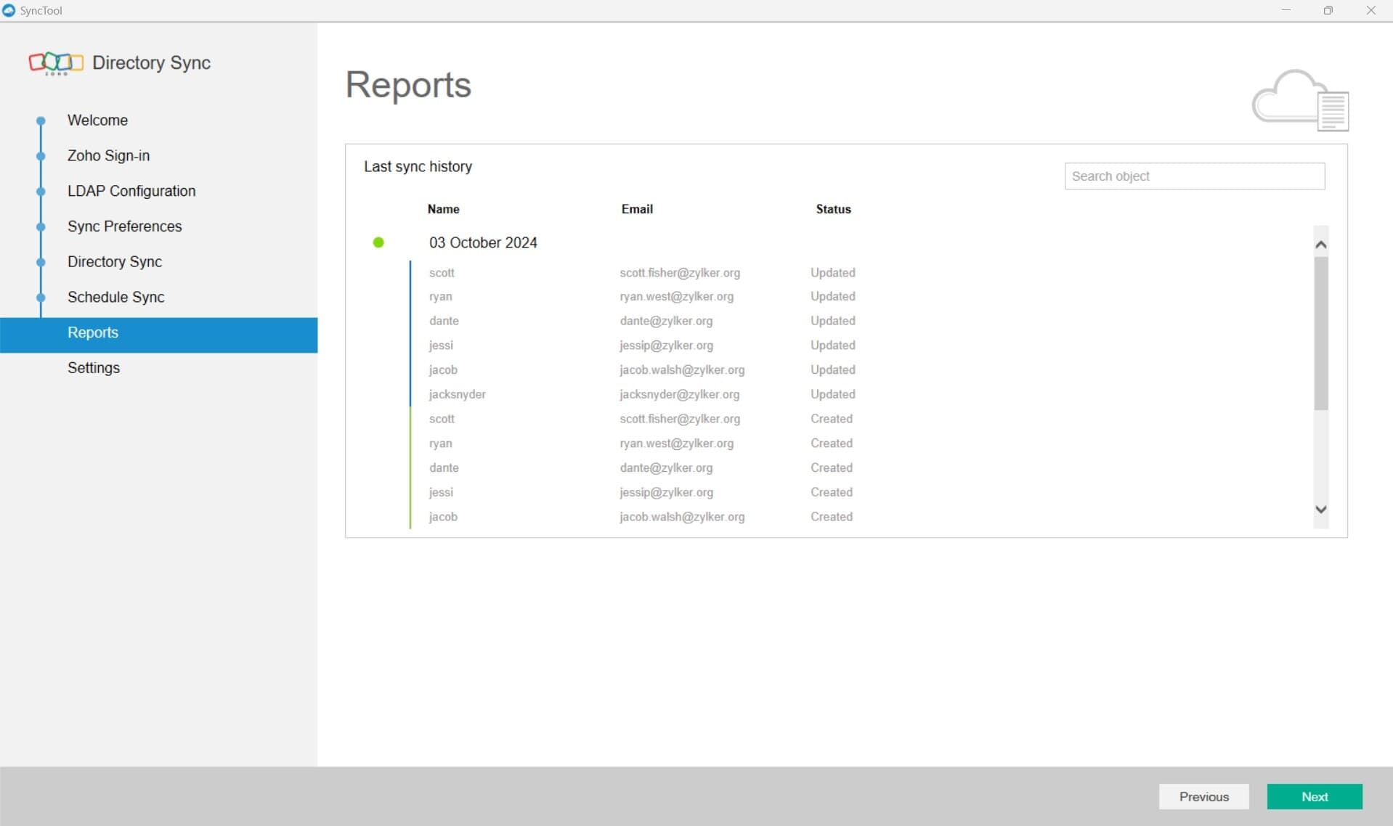Select the Created row name ryan
The height and width of the screenshot is (826, 1393).
(440, 443)
